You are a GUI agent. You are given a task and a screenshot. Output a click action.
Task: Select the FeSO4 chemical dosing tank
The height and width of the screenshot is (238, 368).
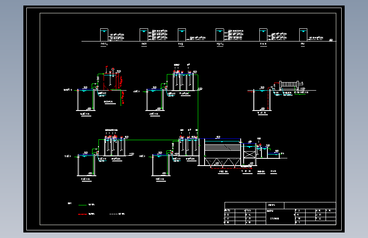point(104,35)
